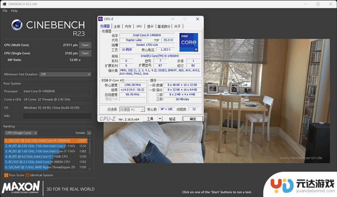This screenshot has width=337, height=197.
Task: Click the MAXON logo
Action: 21,188
